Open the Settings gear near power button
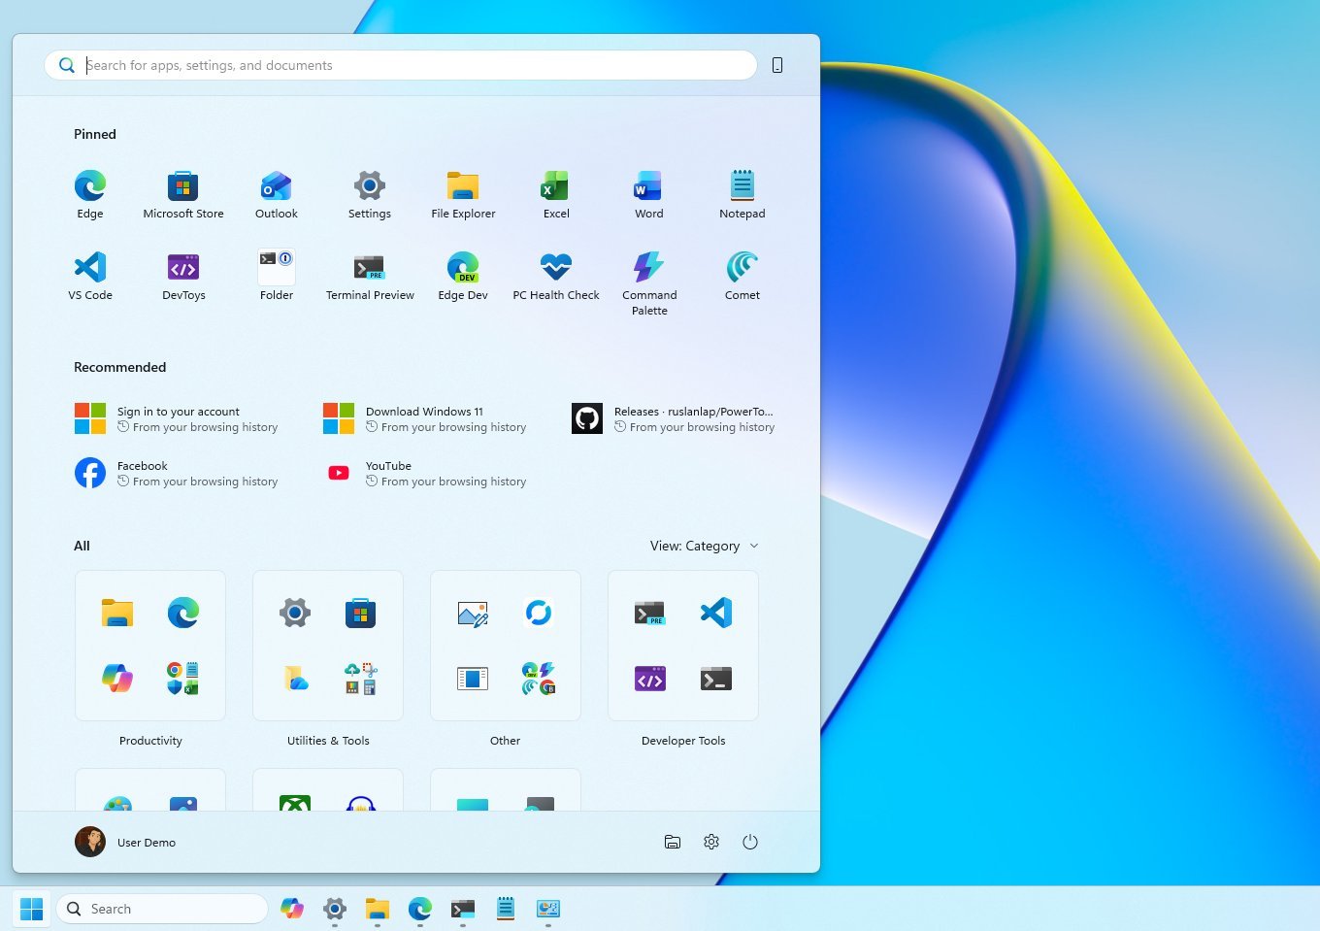The height and width of the screenshot is (931, 1320). (710, 842)
